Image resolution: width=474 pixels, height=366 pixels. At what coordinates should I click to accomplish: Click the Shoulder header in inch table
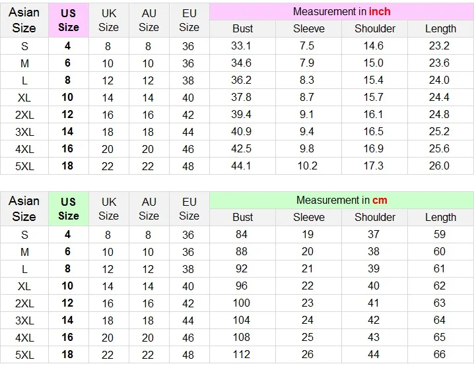pos(374,29)
